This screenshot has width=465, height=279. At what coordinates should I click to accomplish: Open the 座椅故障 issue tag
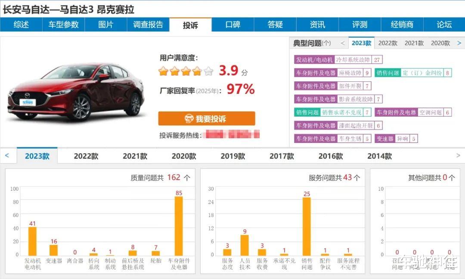[333, 73]
